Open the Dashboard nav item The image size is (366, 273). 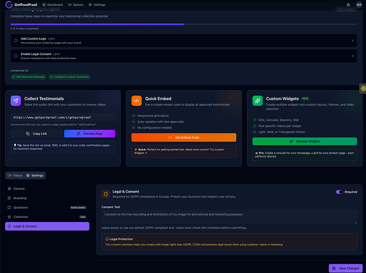(x=52, y=5)
